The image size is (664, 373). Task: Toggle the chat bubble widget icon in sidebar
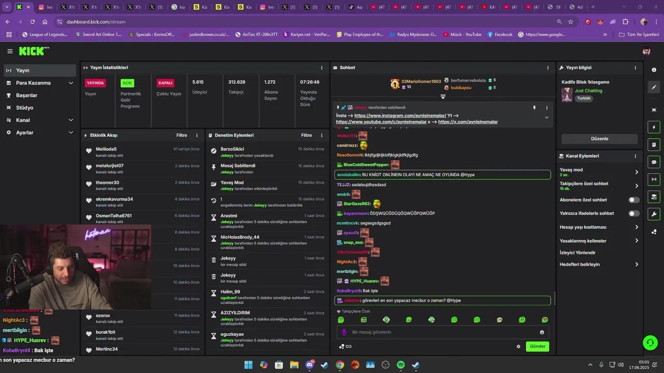point(654,162)
